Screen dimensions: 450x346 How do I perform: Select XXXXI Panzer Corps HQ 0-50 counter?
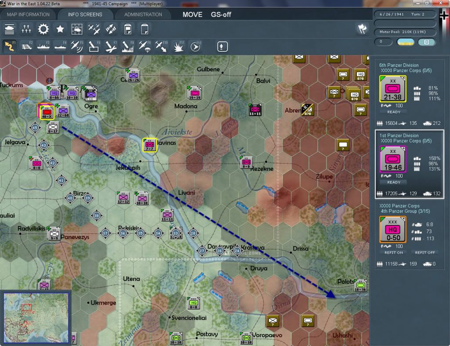392,229
